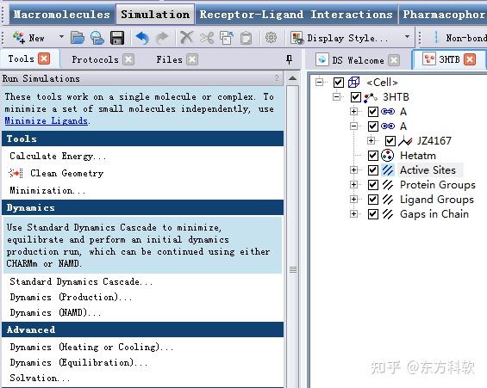Image resolution: width=487 pixels, height=388 pixels.
Task: Click the Undo arrow icon
Action: coord(142,38)
